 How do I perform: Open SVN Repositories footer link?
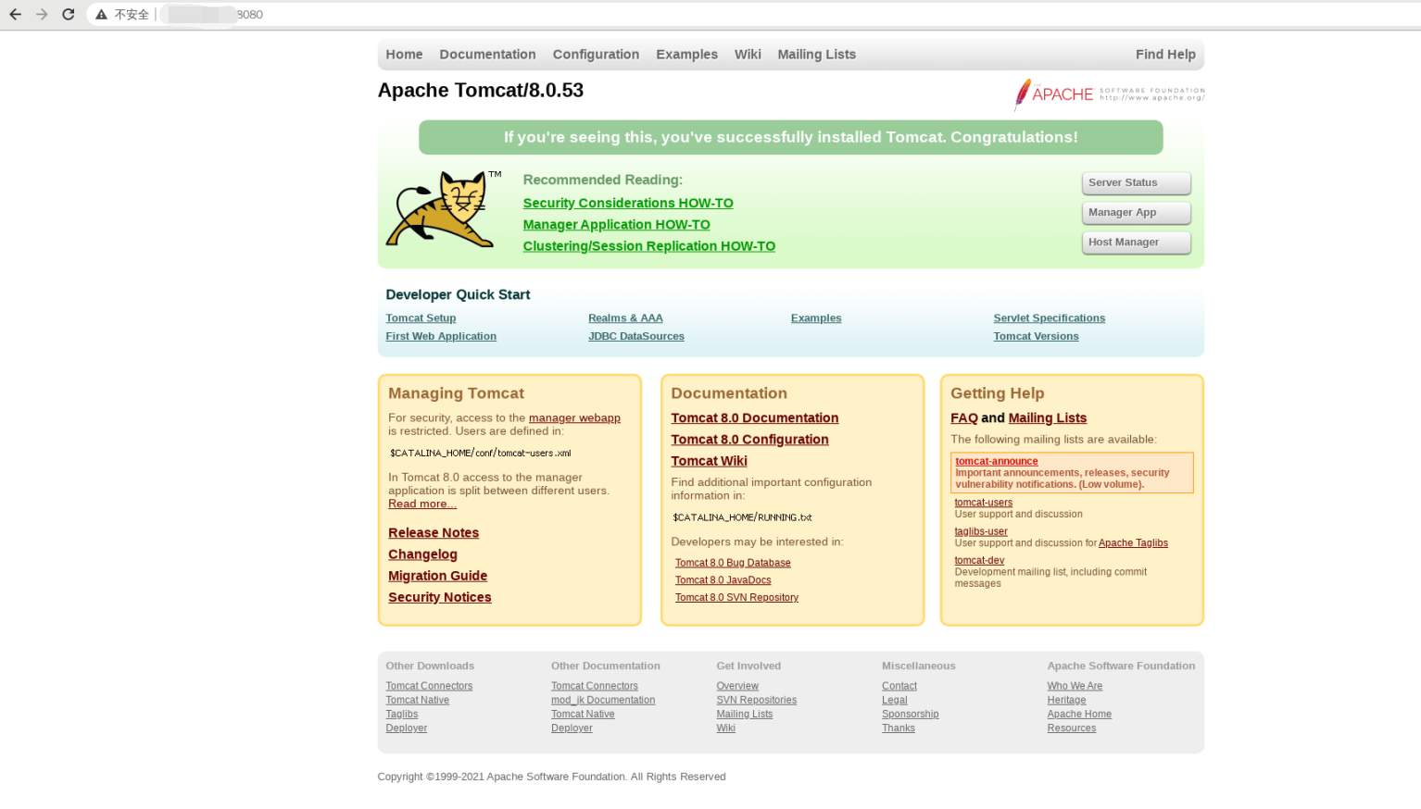pos(756,700)
